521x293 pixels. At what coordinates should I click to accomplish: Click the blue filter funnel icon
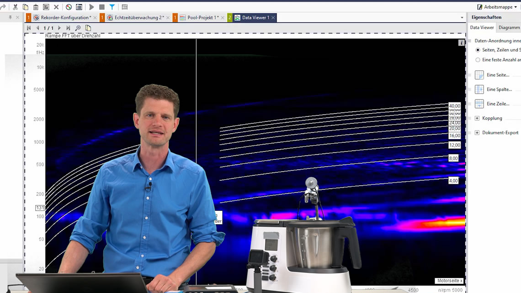pyautogui.click(x=112, y=7)
